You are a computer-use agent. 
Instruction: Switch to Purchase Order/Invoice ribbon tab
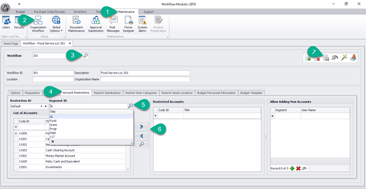[49, 12]
